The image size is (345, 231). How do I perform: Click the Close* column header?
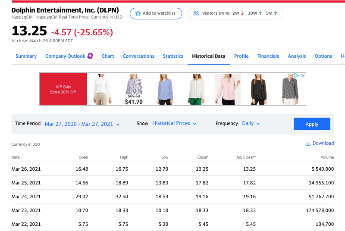point(203,157)
